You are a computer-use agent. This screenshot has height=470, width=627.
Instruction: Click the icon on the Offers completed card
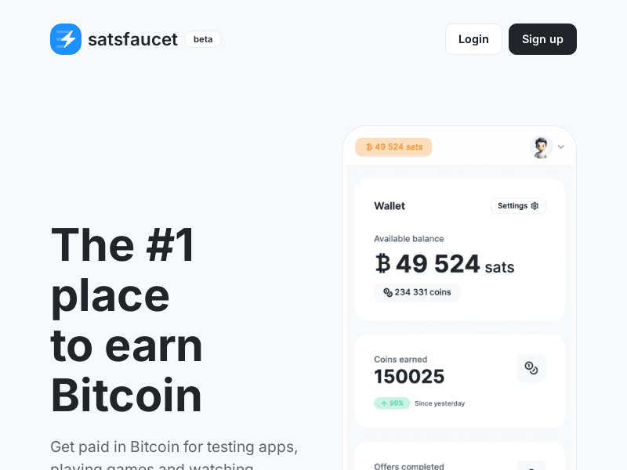pos(531,466)
